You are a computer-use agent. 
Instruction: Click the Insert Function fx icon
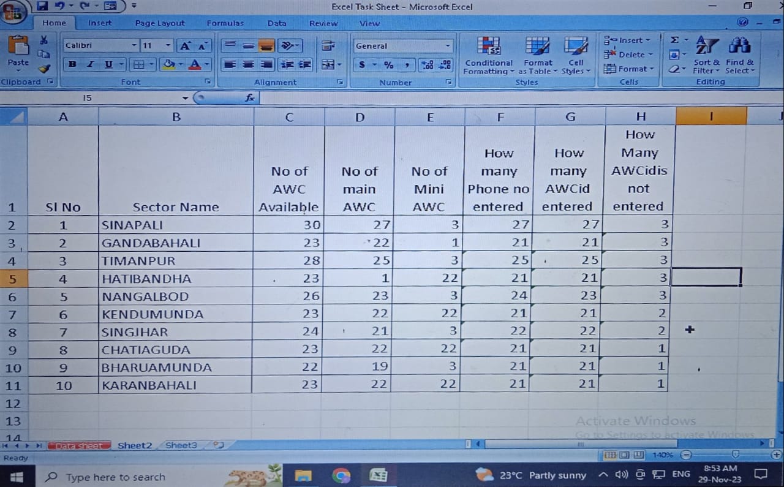coord(249,98)
